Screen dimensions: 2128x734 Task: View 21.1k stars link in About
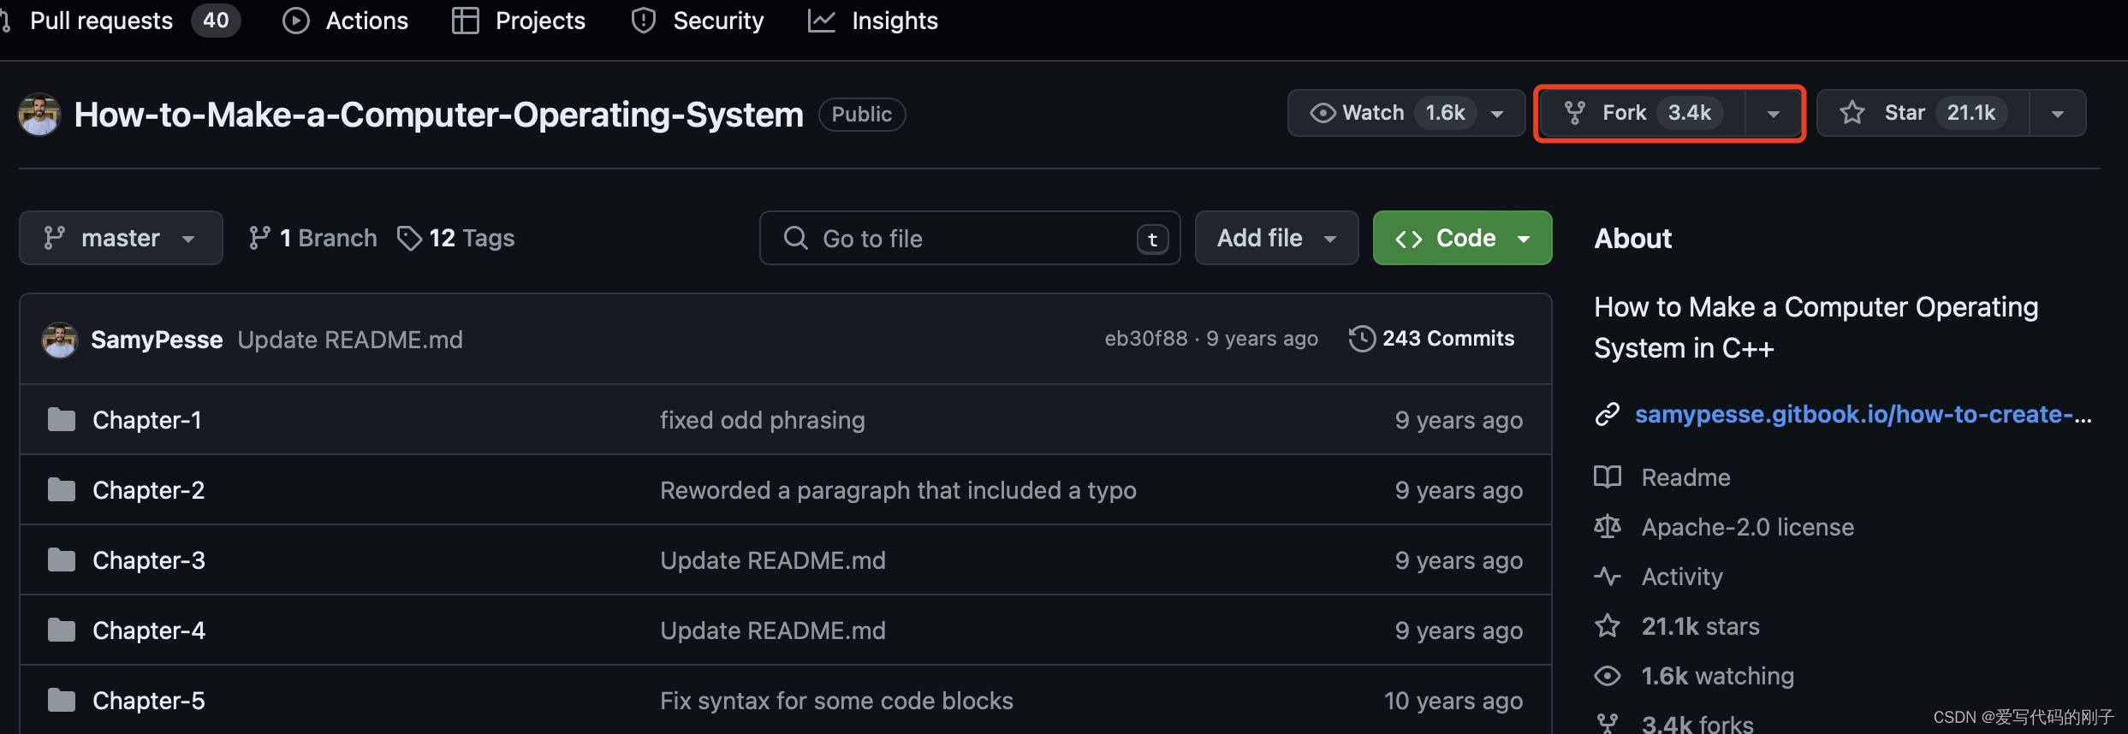point(1700,626)
